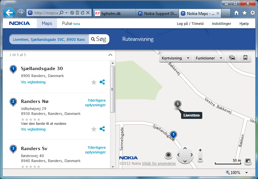Refresh the page with reload icon
The image size is (258, 179).
coord(83,13)
